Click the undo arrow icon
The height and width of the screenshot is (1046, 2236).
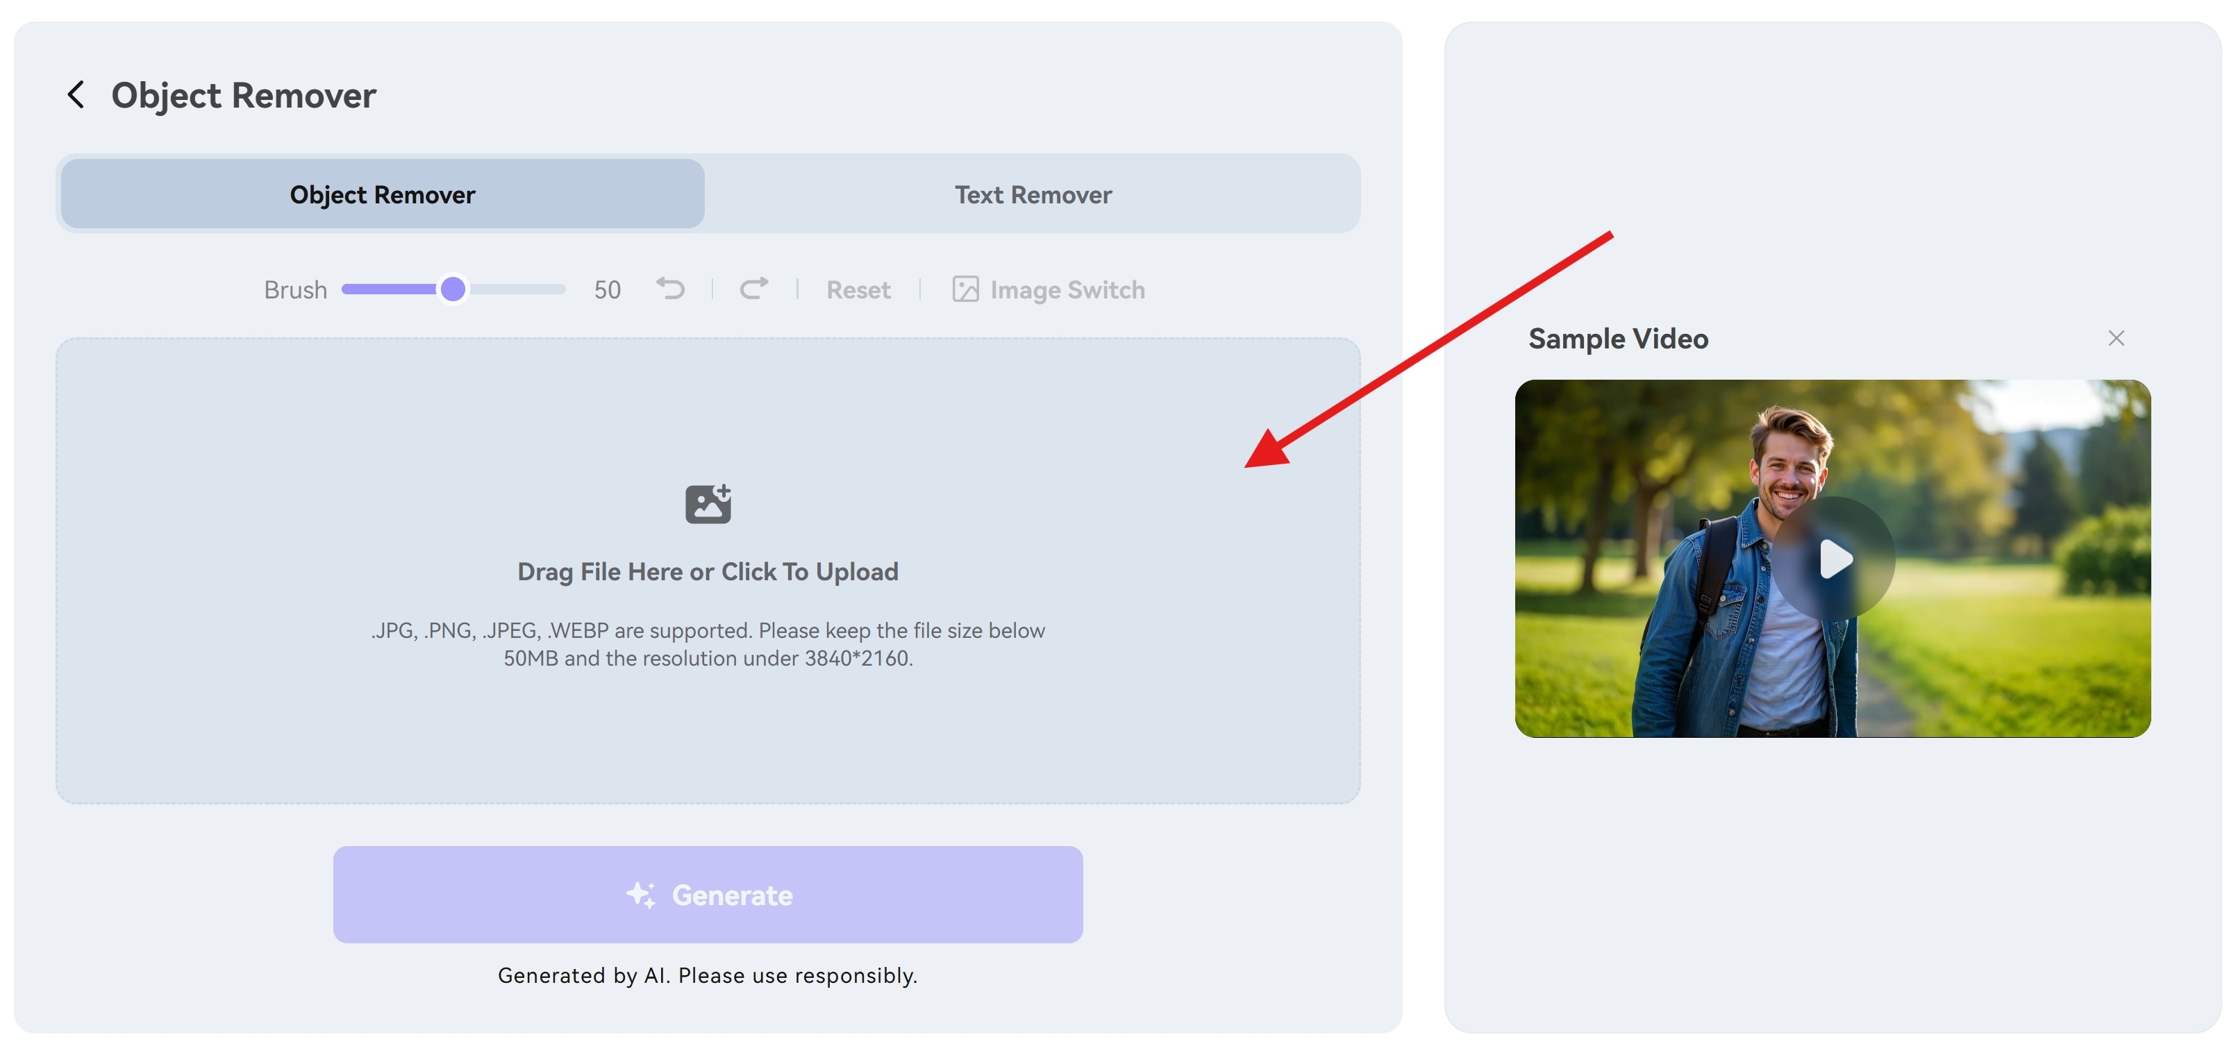coord(671,289)
